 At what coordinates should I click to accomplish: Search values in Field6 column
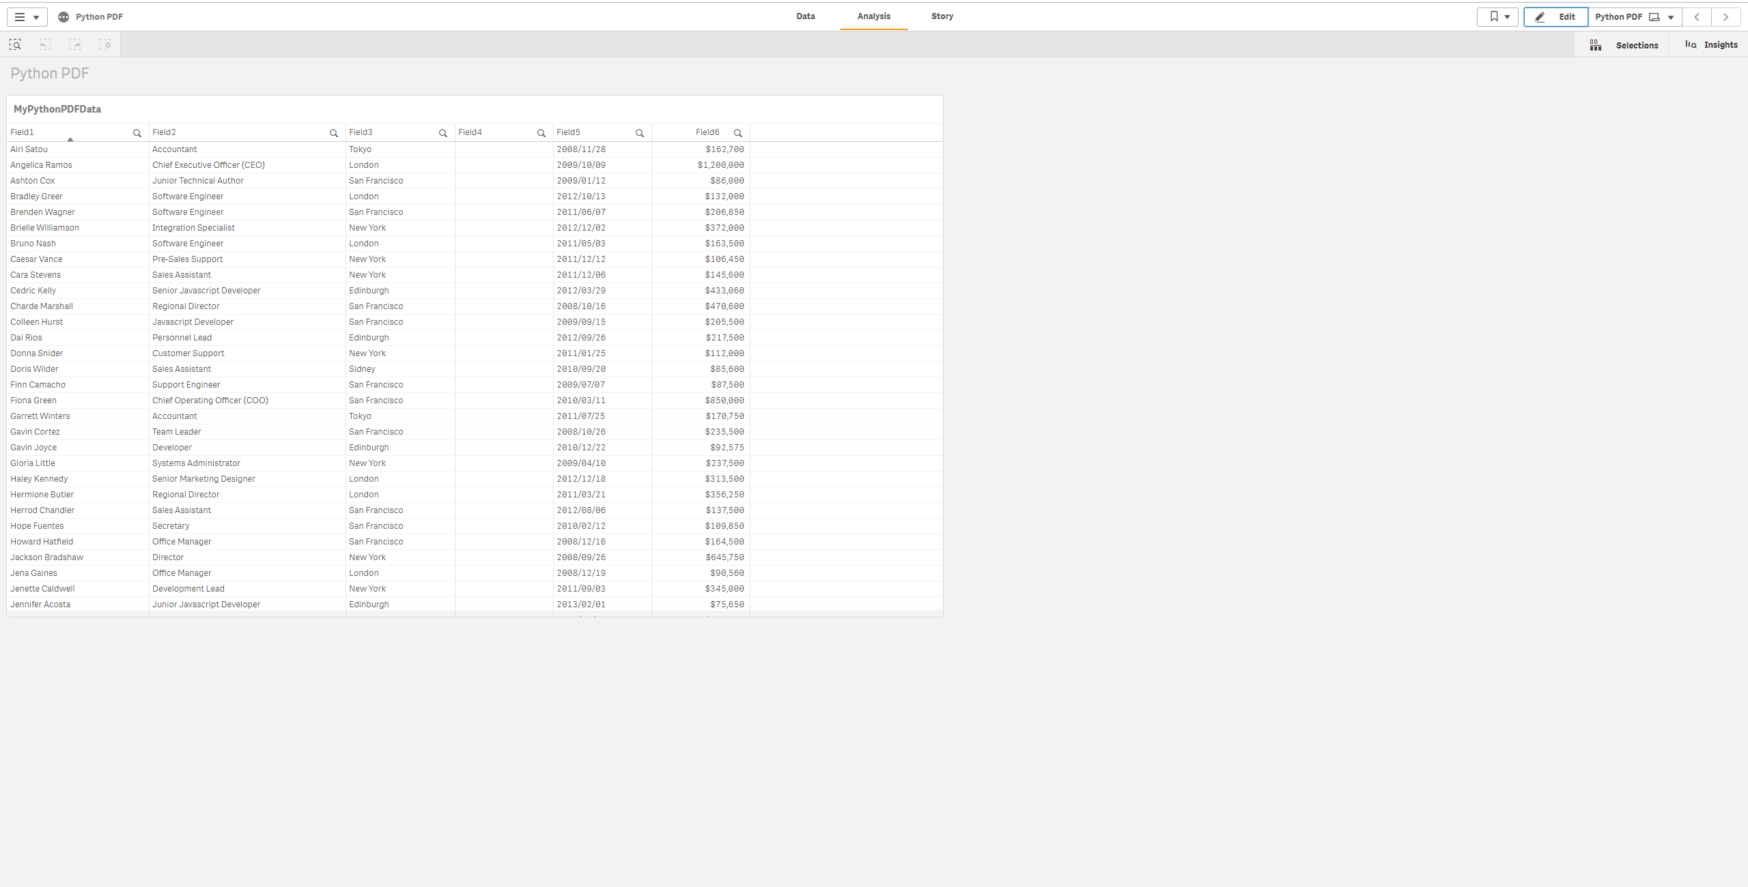click(x=738, y=133)
